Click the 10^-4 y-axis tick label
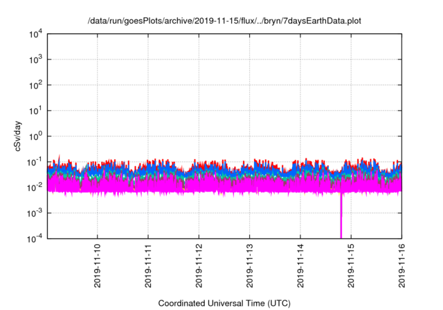Image resolution: width=443 pixels, height=310 pixels. coord(35,239)
